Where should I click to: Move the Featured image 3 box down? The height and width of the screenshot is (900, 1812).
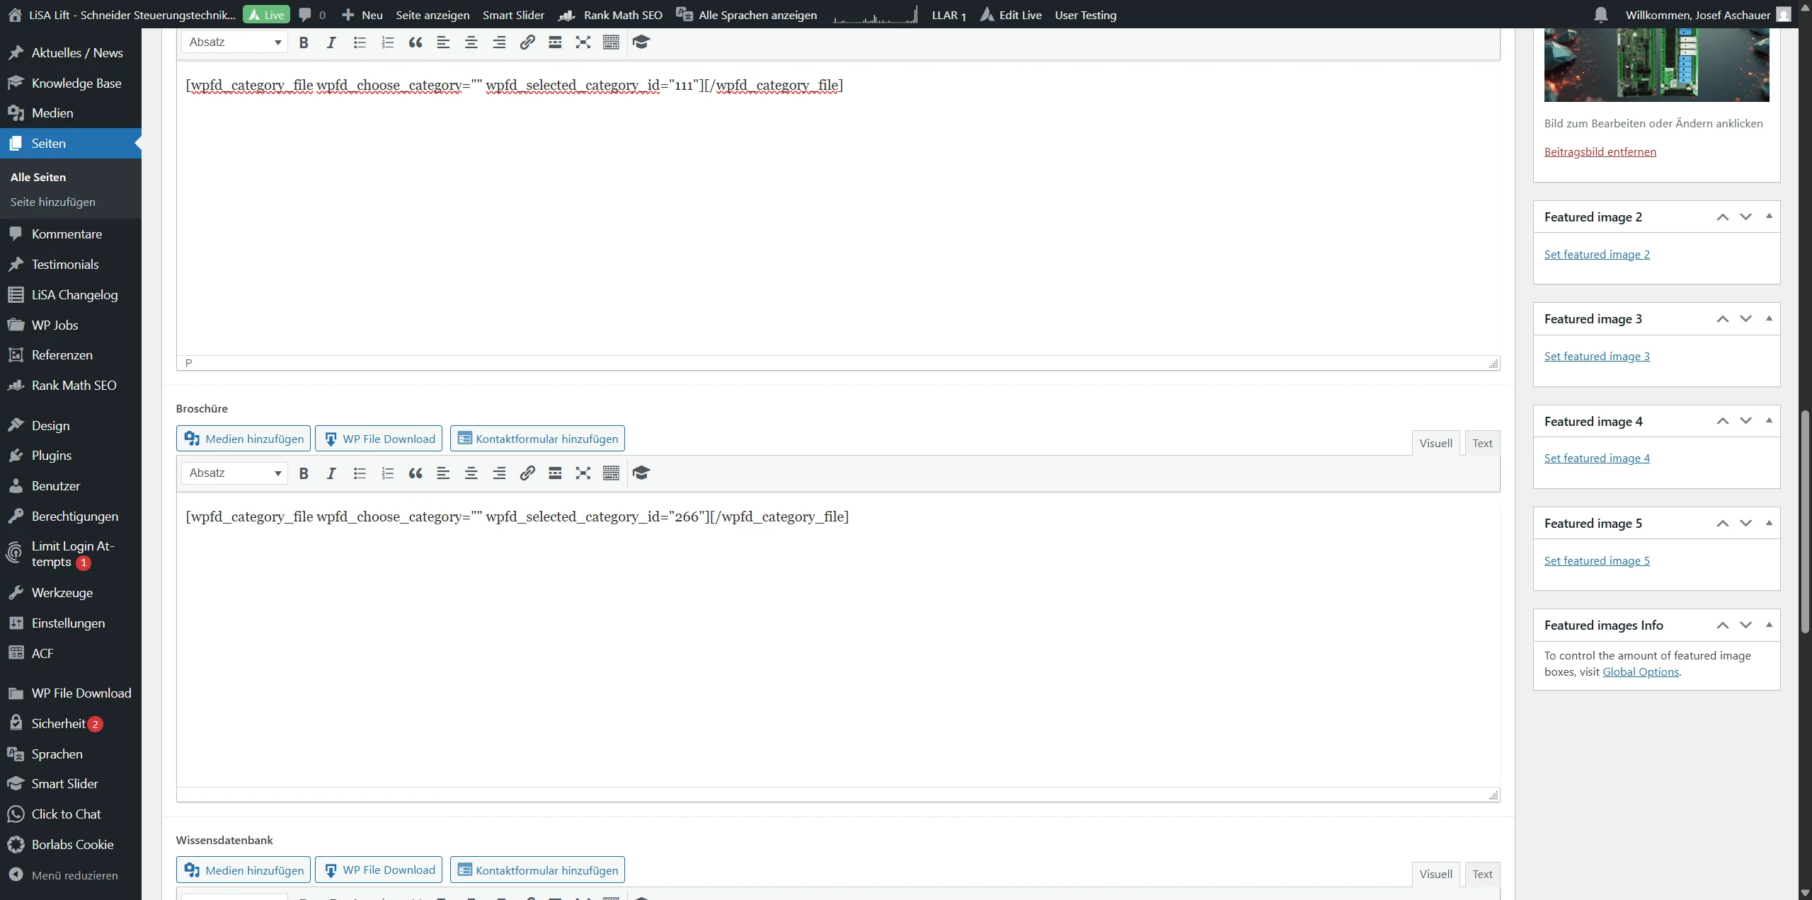point(1746,319)
